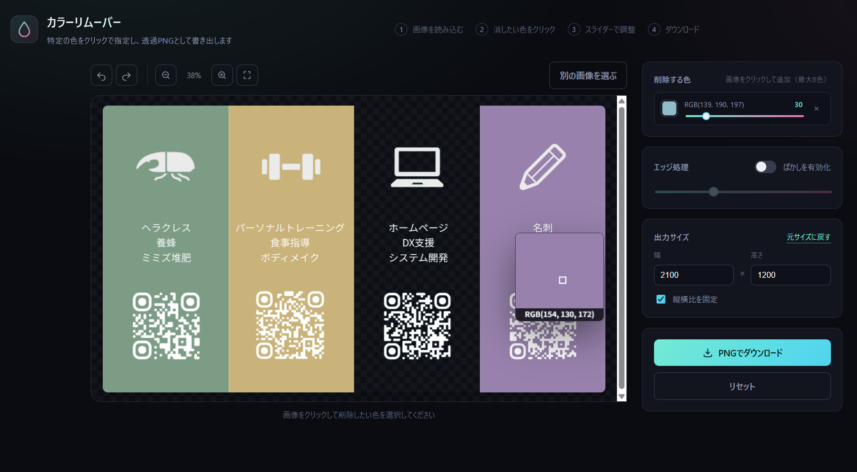857x472 pixels.
Task: Click the 食事指導 text in the image
Action: [x=290, y=243]
